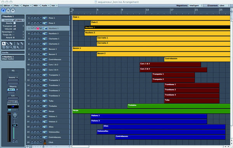Toggle the first track button on Flute 1

click(x=32, y=18)
